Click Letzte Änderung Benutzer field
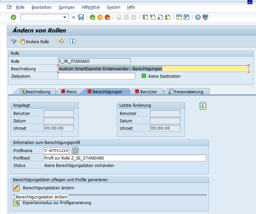The height and width of the screenshot is (214, 256). [165, 113]
